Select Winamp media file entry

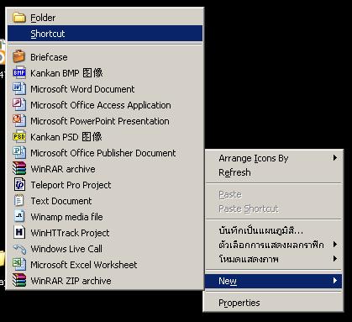click(105, 217)
